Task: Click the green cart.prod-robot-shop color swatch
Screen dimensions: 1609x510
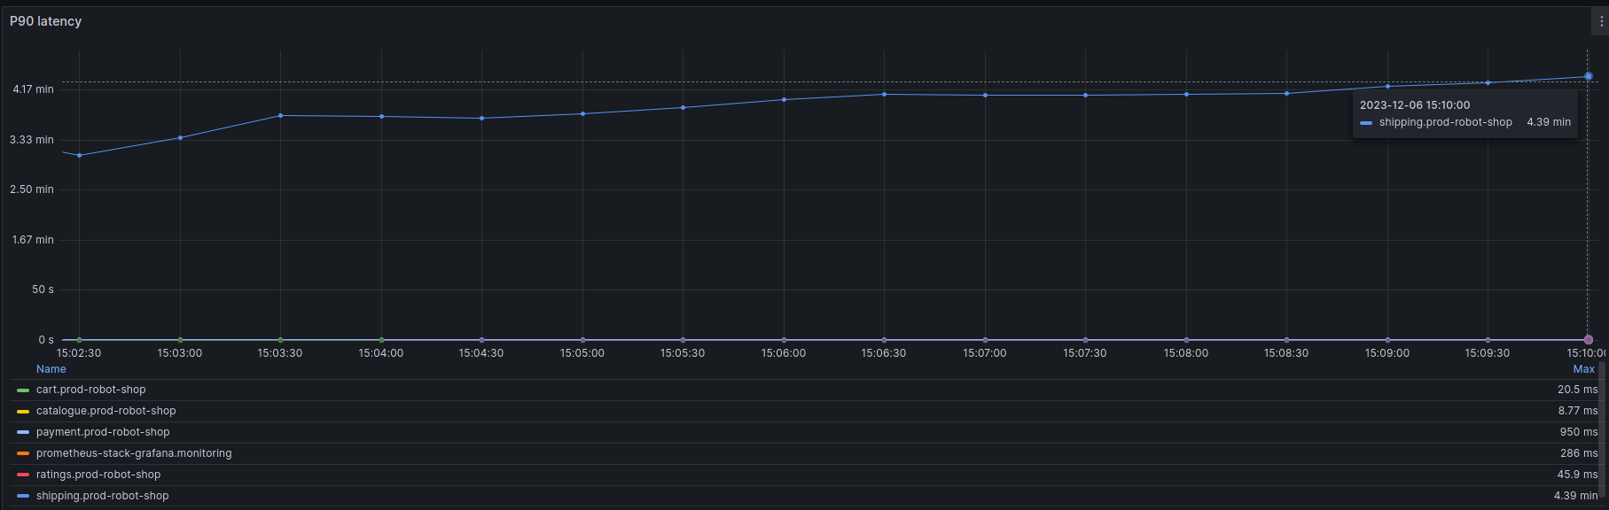Action: click(23, 390)
